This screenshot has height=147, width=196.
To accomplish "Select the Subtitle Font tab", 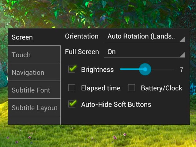I will [34, 90].
